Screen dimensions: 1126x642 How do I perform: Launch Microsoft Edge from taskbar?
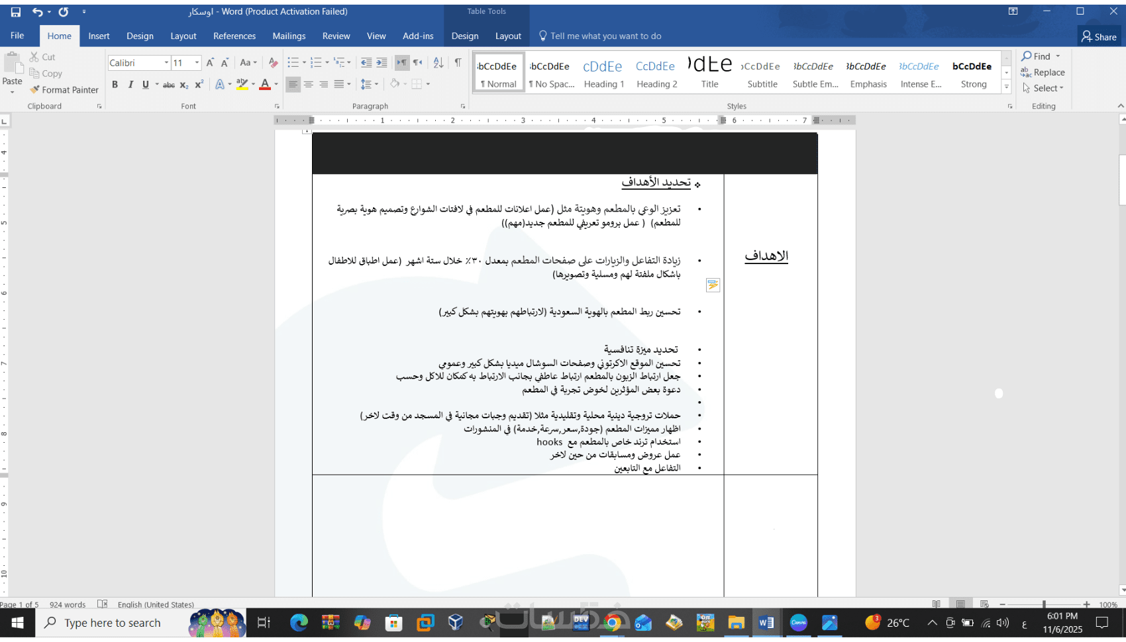[299, 623]
